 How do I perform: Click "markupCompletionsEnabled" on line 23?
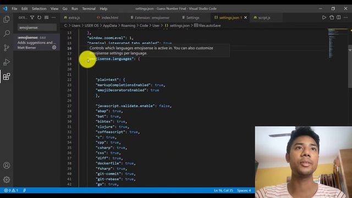pyautogui.click(x=123, y=85)
